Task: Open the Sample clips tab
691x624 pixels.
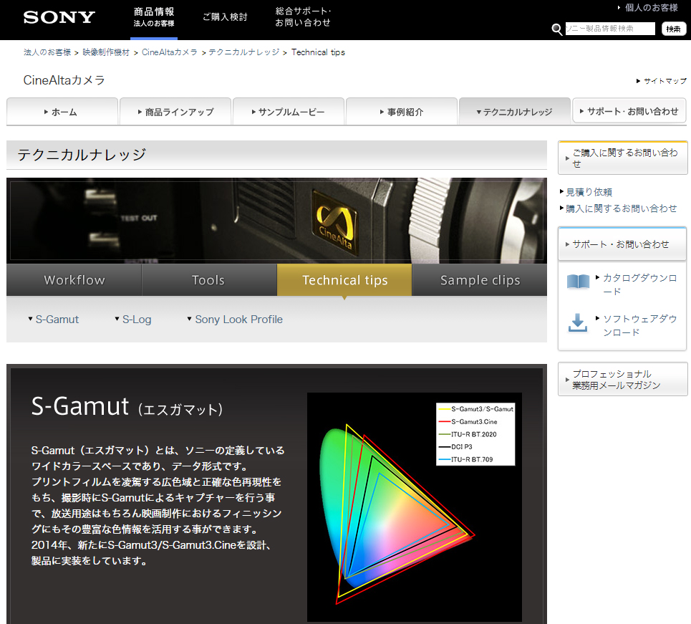Action: coord(480,280)
